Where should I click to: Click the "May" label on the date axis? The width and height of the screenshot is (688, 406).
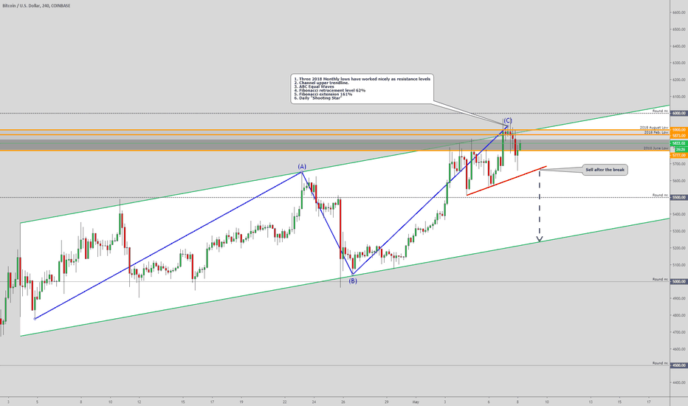[416, 401]
